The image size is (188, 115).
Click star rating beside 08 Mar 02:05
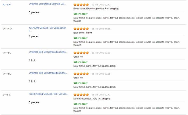81,73
